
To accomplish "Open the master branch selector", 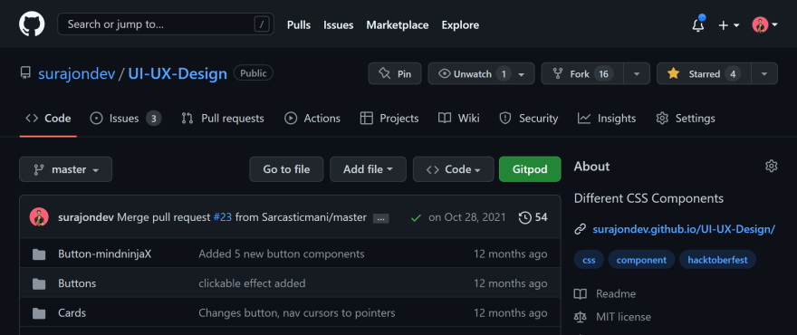I will tap(65, 169).
